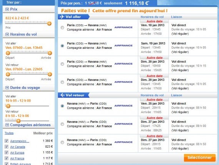Select return flight Dim. 27 jan departing 17h25
The height and width of the screenshot is (165, 219).
pos(62,124)
